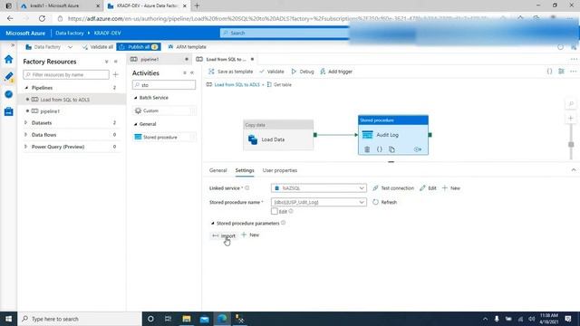Open the Author pencil icon in sidebar
The width and height of the screenshot is (580, 326).
8,76
